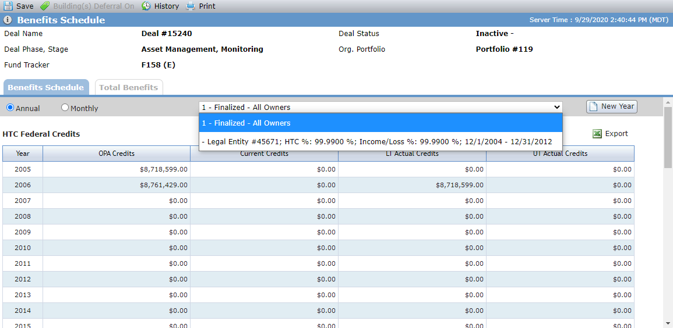673x328 pixels.
Task: Click the Server Time text
Action: click(x=598, y=20)
